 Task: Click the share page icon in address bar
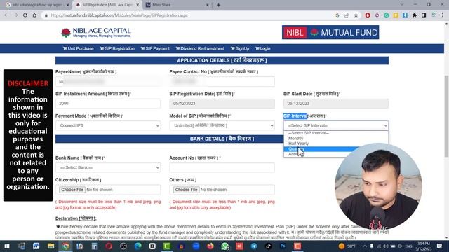(347, 15)
